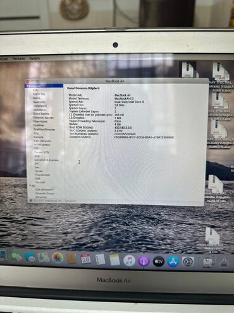Screen dimensions: 234x313
Task: Select Thunderbolt in the sidebar
Action: pyautogui.click(x=42, y=175)
